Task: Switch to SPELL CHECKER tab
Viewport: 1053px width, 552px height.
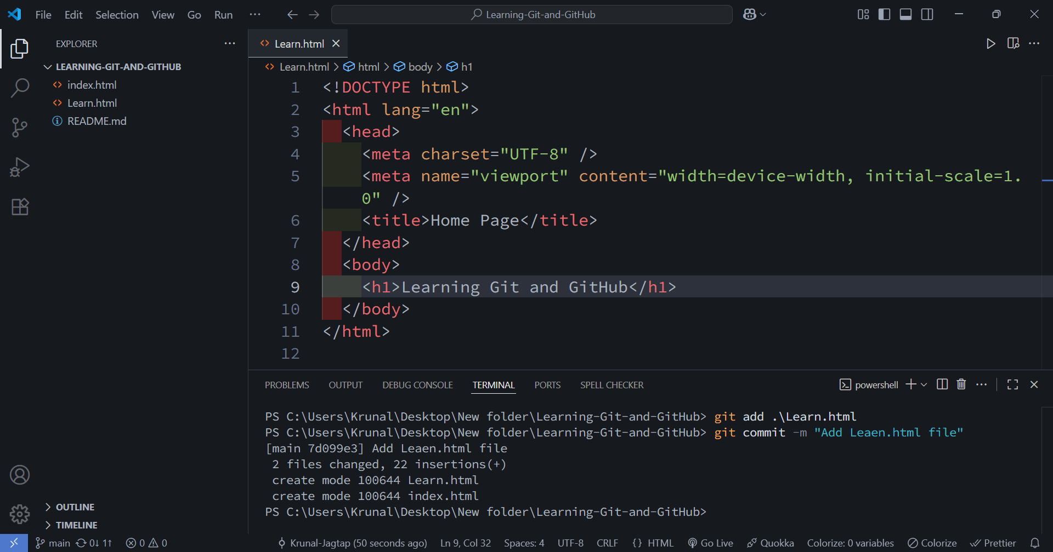Action: point(612,385)
